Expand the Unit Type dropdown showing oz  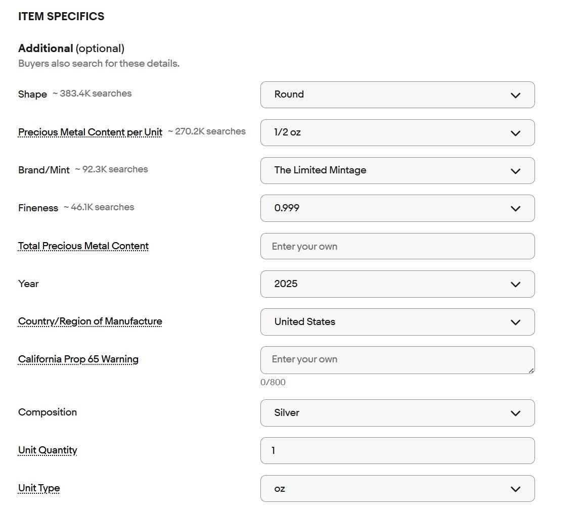point(397,488)
